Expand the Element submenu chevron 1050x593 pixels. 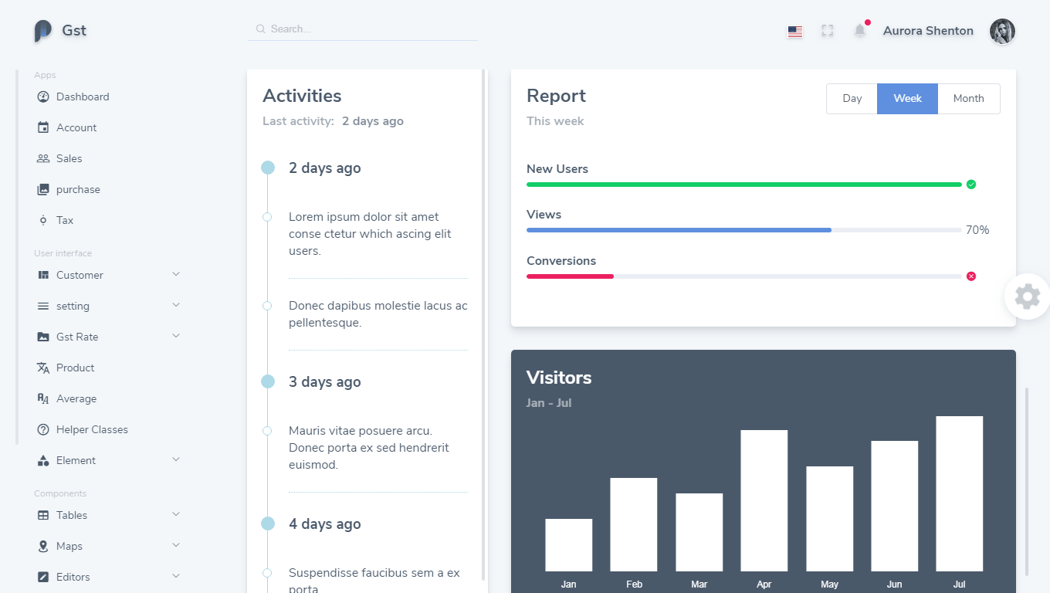point(176,459)
